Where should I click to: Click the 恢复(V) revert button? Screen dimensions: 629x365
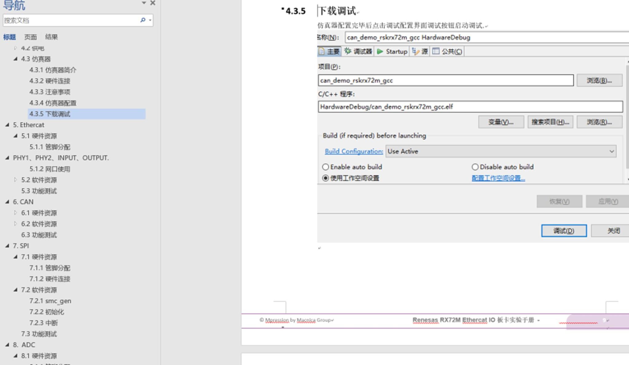coord(559,202)
